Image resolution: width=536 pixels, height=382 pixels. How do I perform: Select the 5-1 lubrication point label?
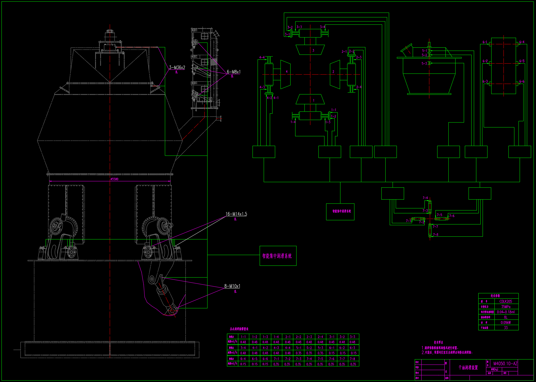[424, 51]
